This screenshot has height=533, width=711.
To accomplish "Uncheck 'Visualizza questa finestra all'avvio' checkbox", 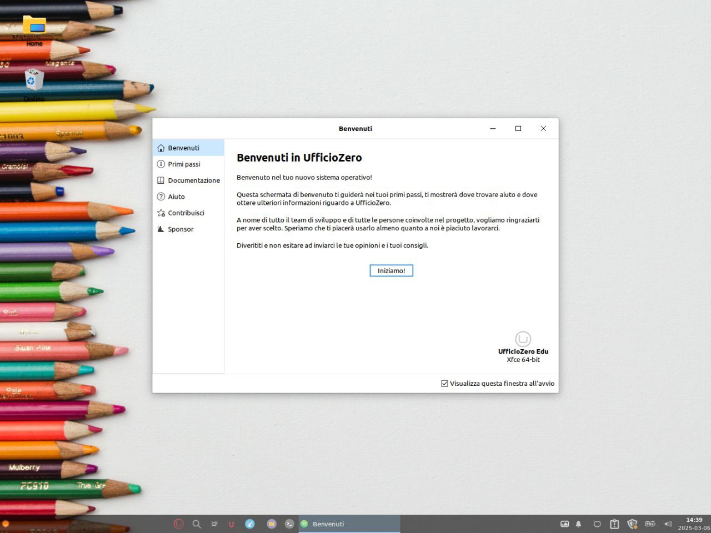I will click(444, 383).
